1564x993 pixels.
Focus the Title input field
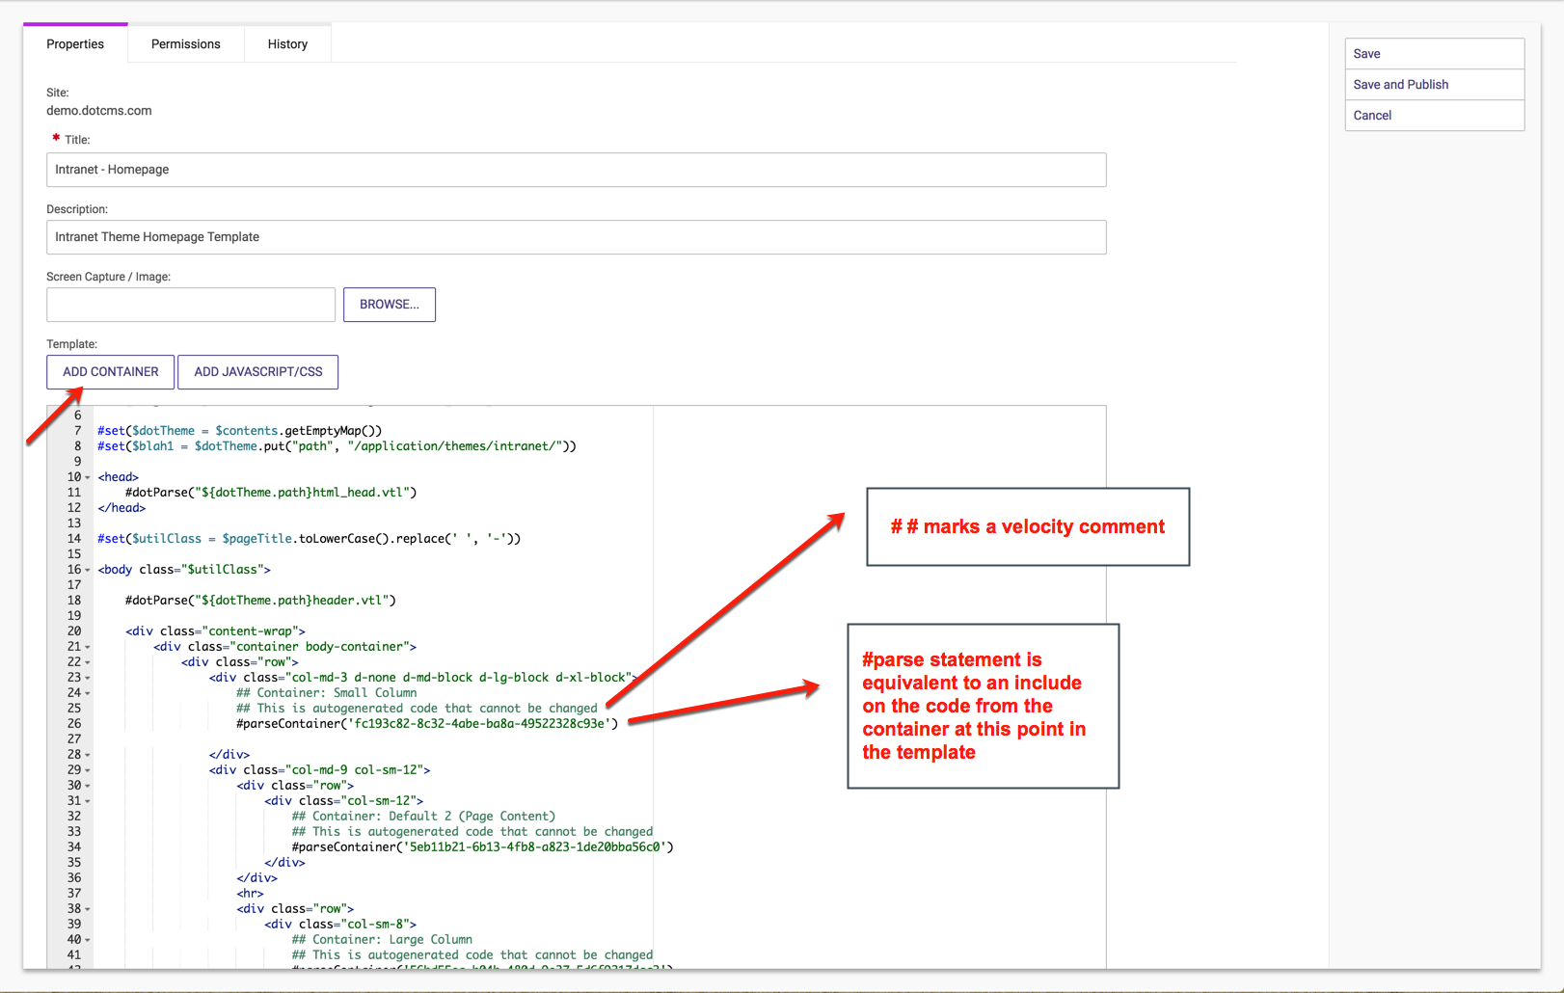click(x=576, y=170)
